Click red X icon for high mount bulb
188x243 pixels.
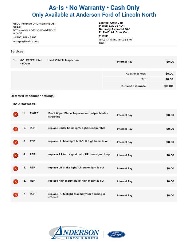pyautogui.click(x=16, y=182)
